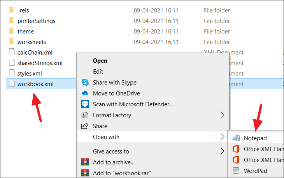The width and height of the screenshot is (284, 178).
Task: Click the Share arrow icon
Action: pyautogui.click(x=85, y=126)
